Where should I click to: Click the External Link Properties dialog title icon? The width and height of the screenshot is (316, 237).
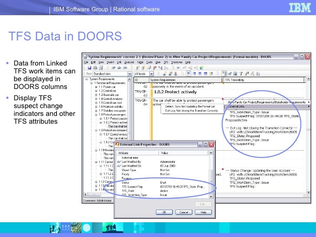click(x=117, y=144)
